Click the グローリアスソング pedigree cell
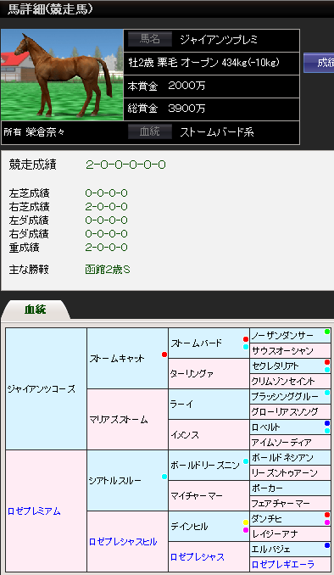The width and height of the screenshot is (334, 575). 291,412
